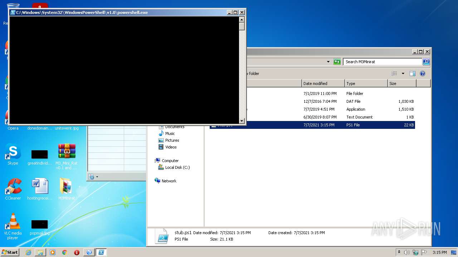This screenshot has width=458, height=257.
Task: Open Windows Explorer taskbar button
Action: [40, 252]
